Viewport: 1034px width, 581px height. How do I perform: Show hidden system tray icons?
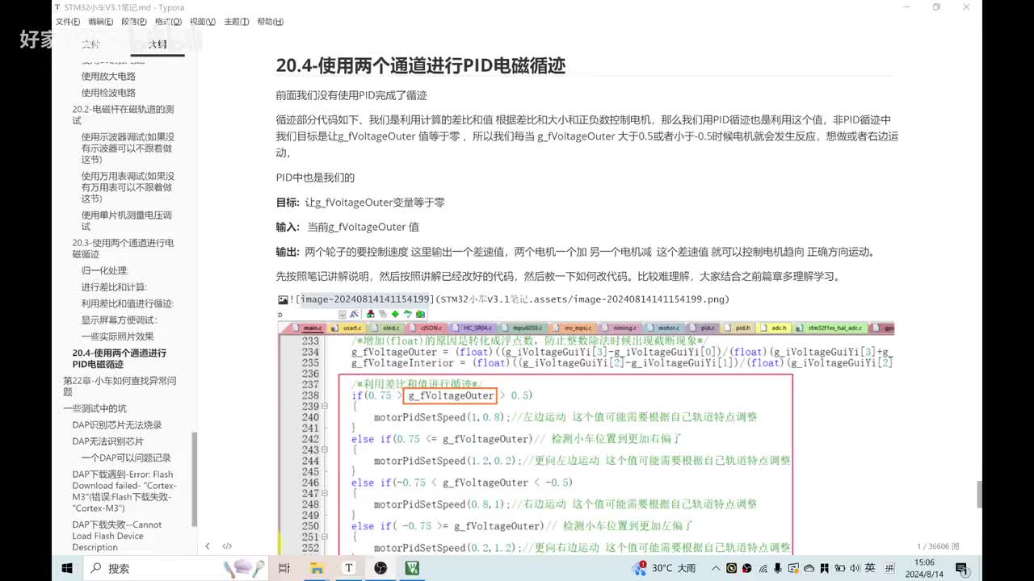[x=714, y=568]
